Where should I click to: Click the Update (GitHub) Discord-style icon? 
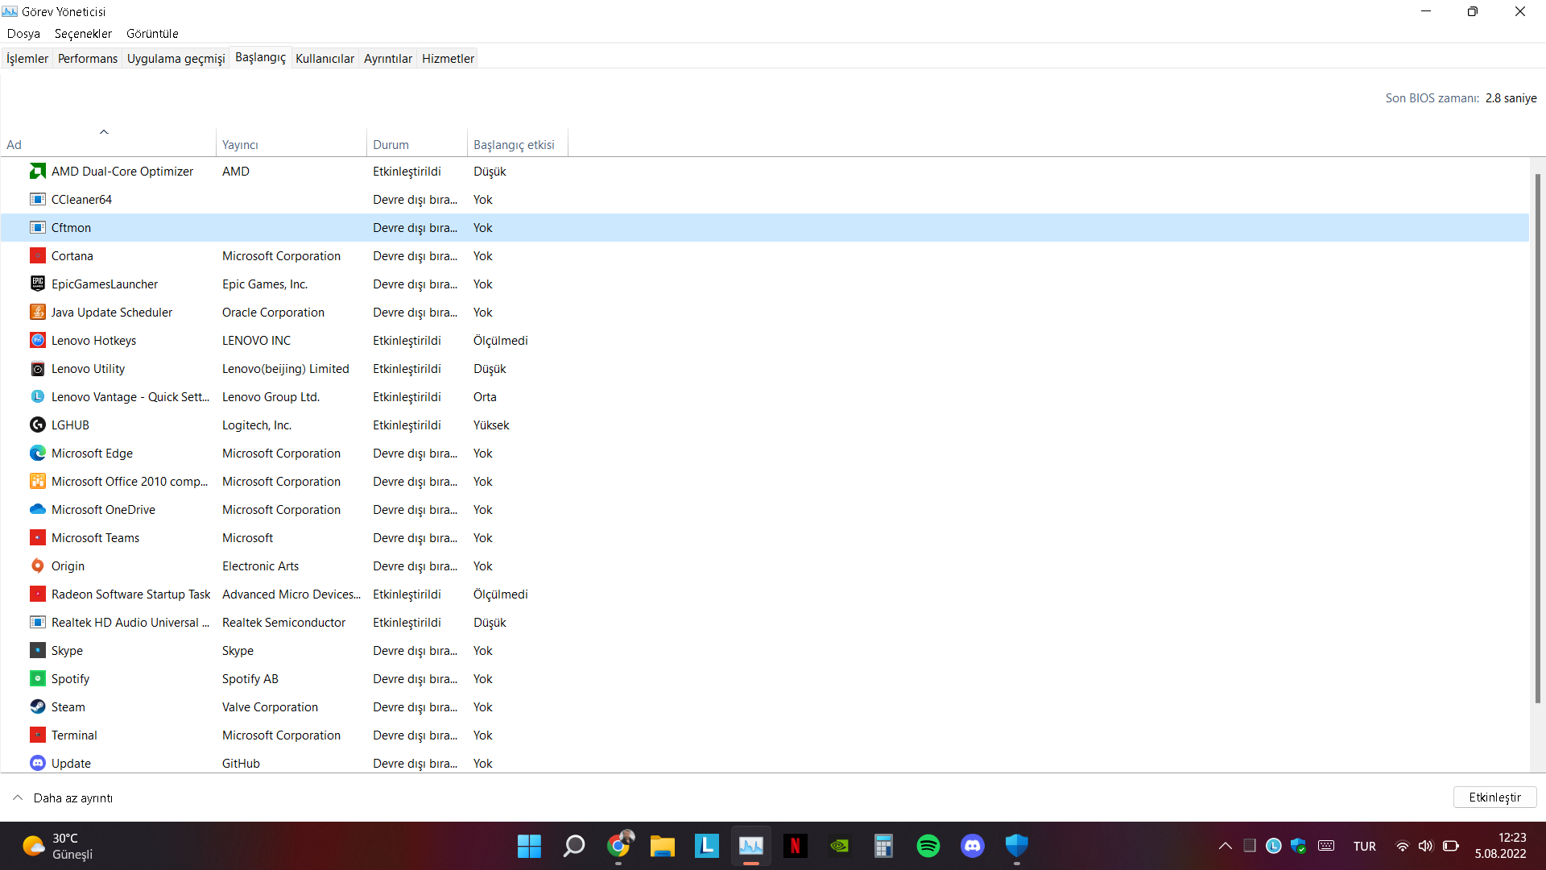(38, 763)
